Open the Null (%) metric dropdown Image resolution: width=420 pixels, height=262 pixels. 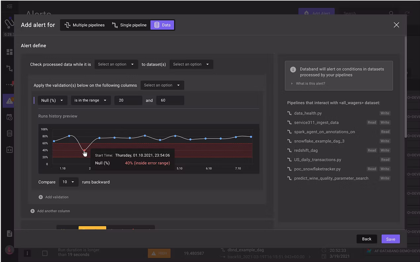click(x=53, y=100)
